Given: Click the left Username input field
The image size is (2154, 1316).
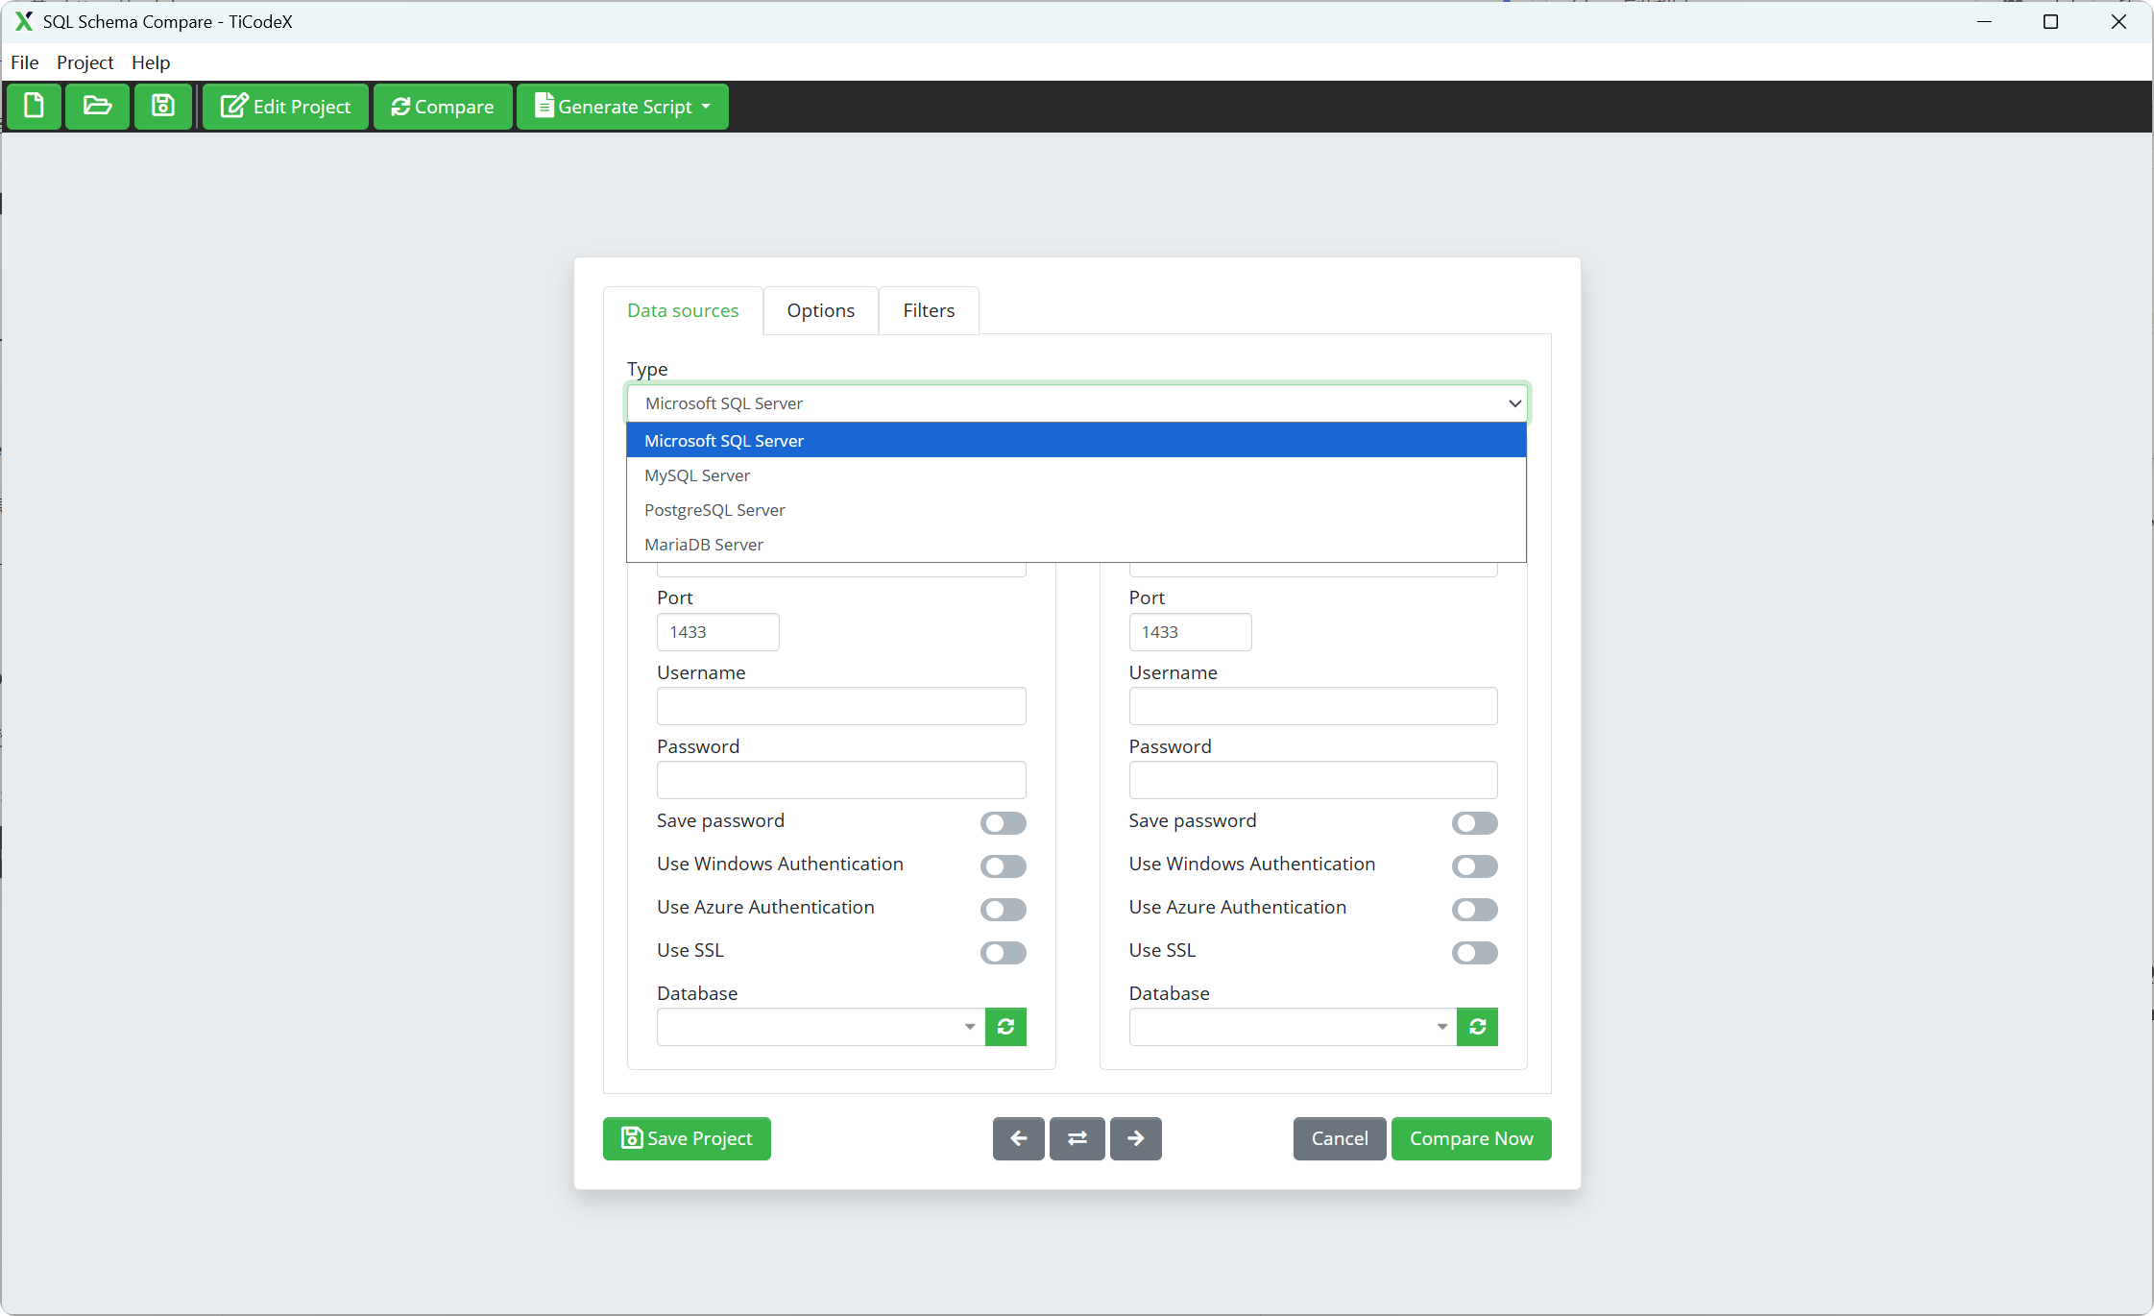Looking at the screenshot, I should pos(840,706).
